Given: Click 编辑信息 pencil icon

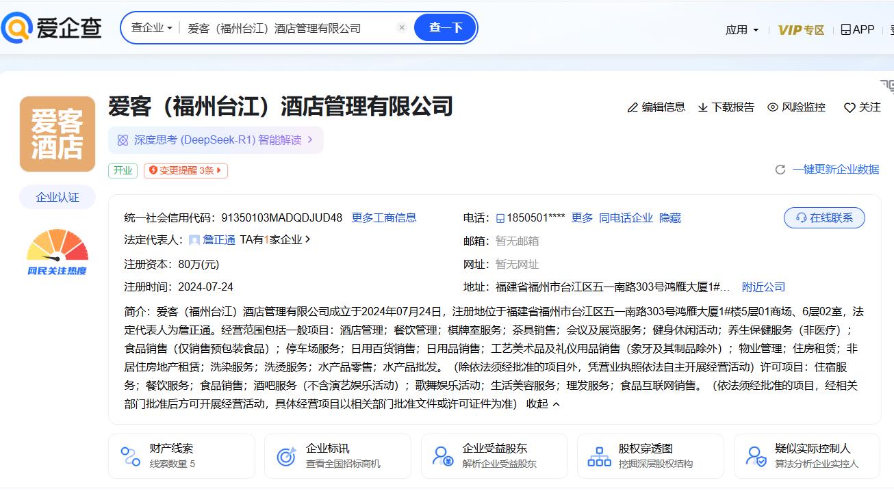Looking at the screenshot, I should 633,107.
